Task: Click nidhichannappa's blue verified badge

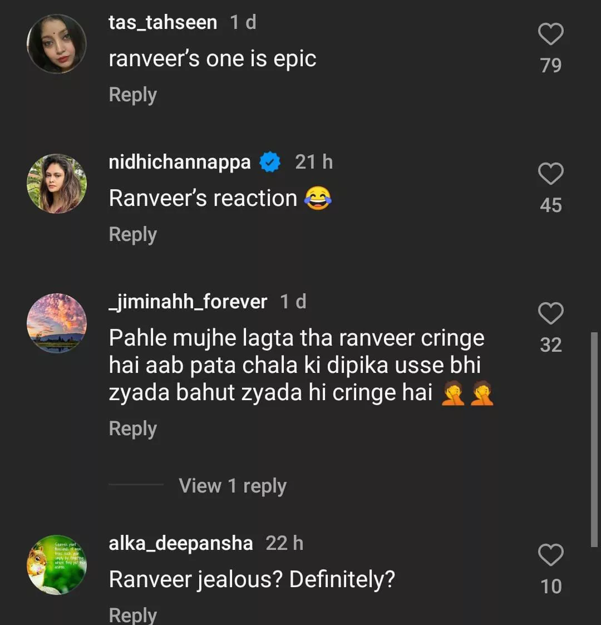Action: pyautogui.click(x=270, y=163)
